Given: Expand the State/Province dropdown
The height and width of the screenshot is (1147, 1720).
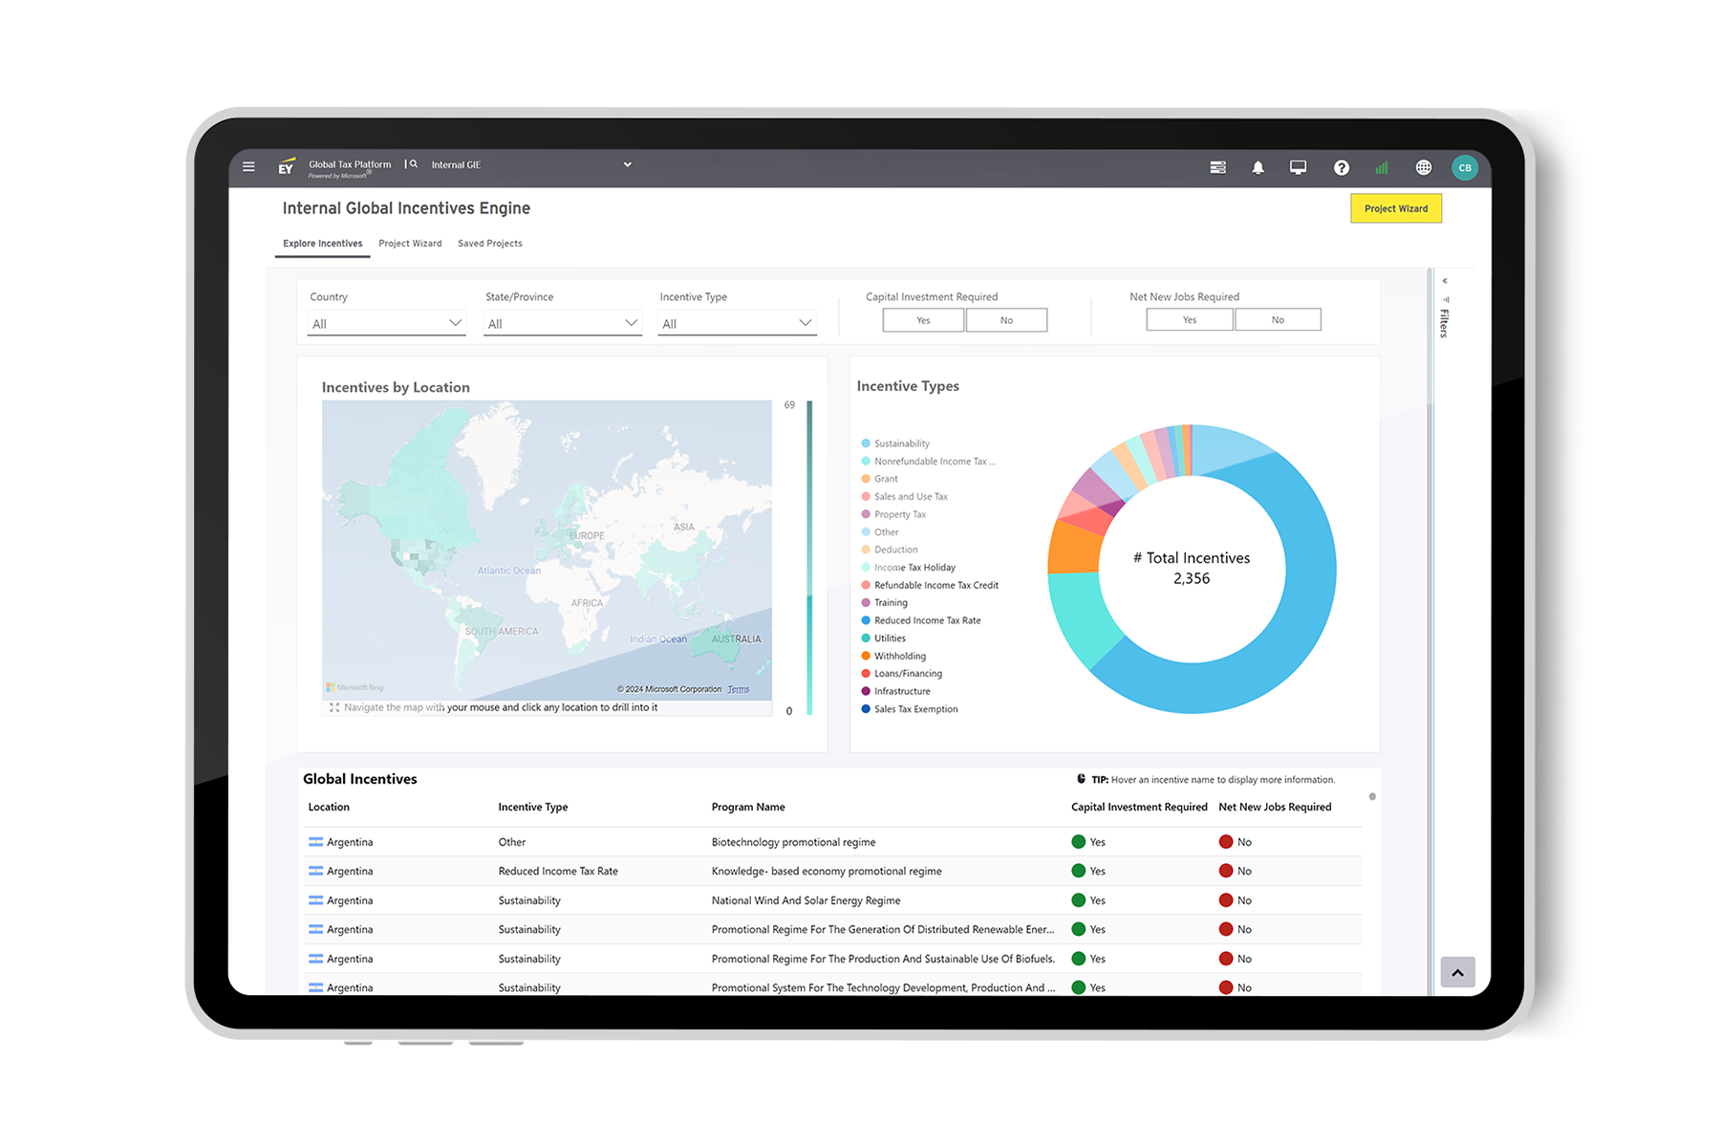Looking at the screenshot, I should coord(562,324).
